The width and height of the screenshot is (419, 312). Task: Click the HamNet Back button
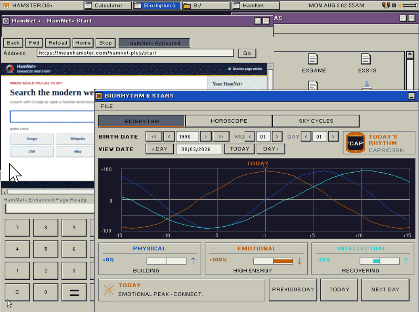(13, 43)
